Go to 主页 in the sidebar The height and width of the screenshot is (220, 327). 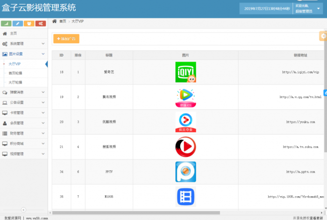click(14, 34)
